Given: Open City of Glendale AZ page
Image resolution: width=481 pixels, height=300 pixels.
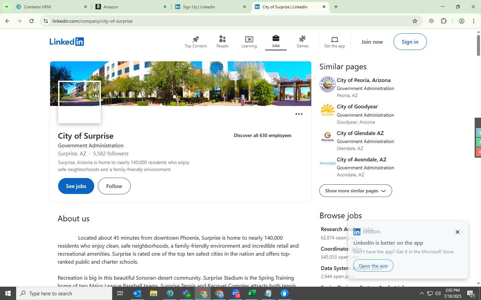Looking at the screenshot, I should pyautogui.click(x=360, y=133).
